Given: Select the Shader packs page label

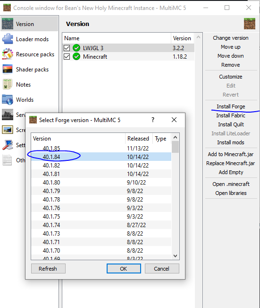Looking at the screenshot, I should 33,70.
